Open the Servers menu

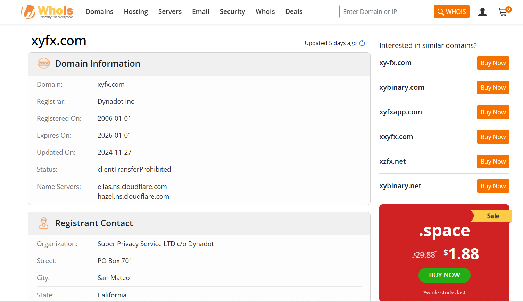click(170, 11)
